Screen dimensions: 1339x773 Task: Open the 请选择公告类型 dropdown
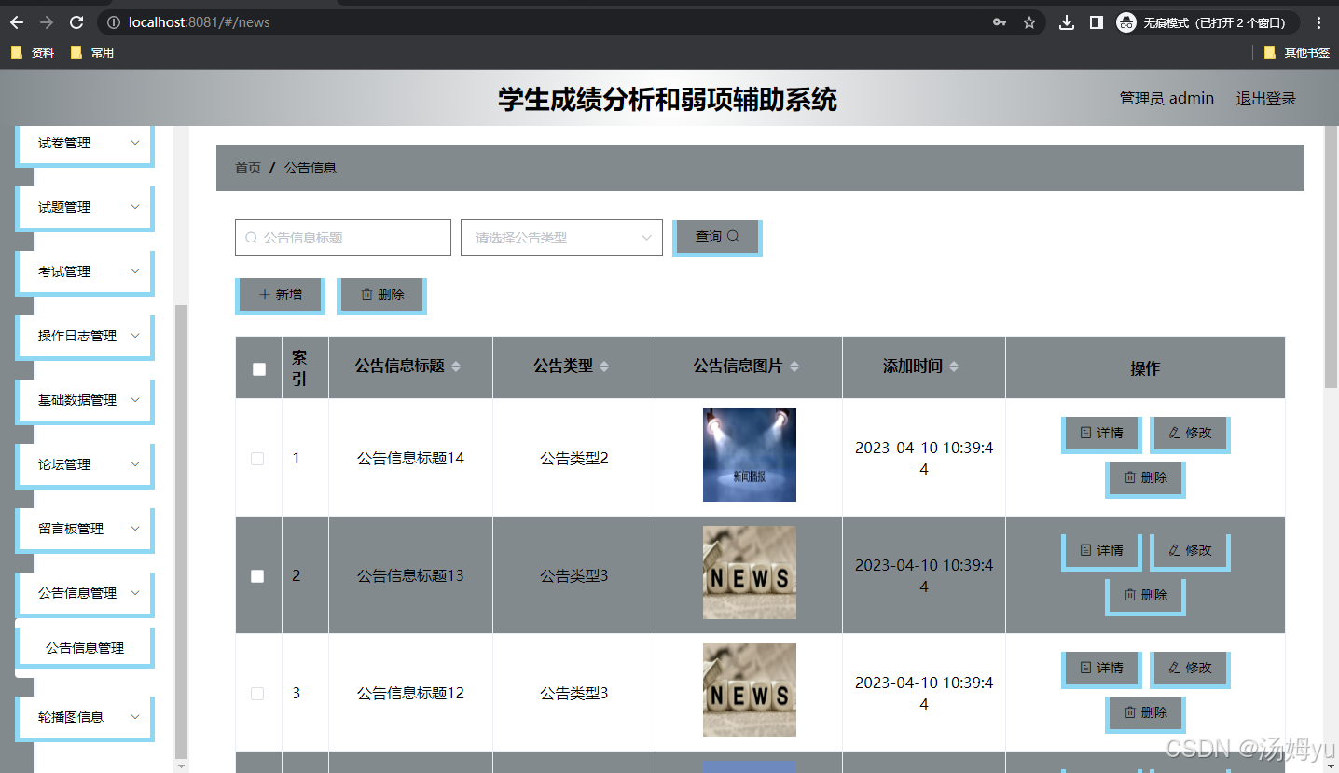click(561, 238)
